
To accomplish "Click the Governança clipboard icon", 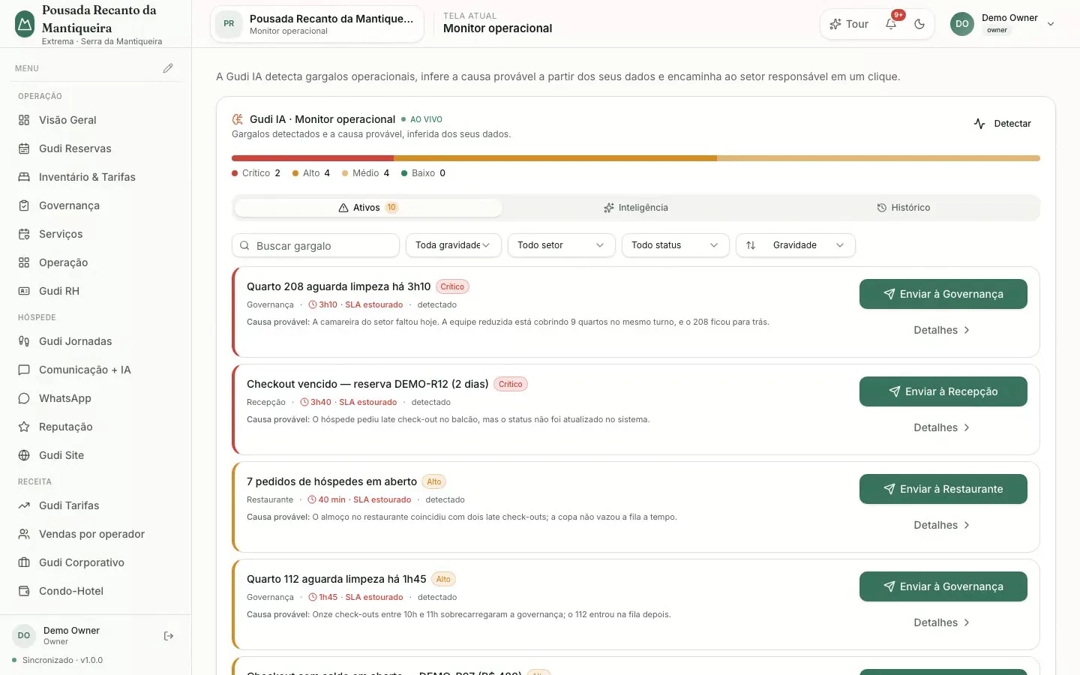I will (24, 205).
